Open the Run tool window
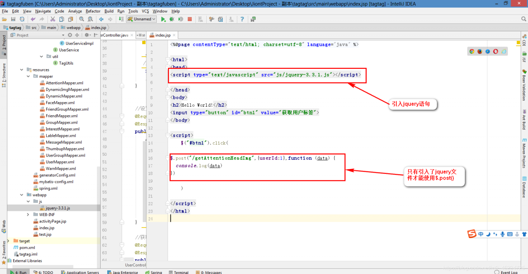Viewport: 528px width, 274px height. click(18, 272)
